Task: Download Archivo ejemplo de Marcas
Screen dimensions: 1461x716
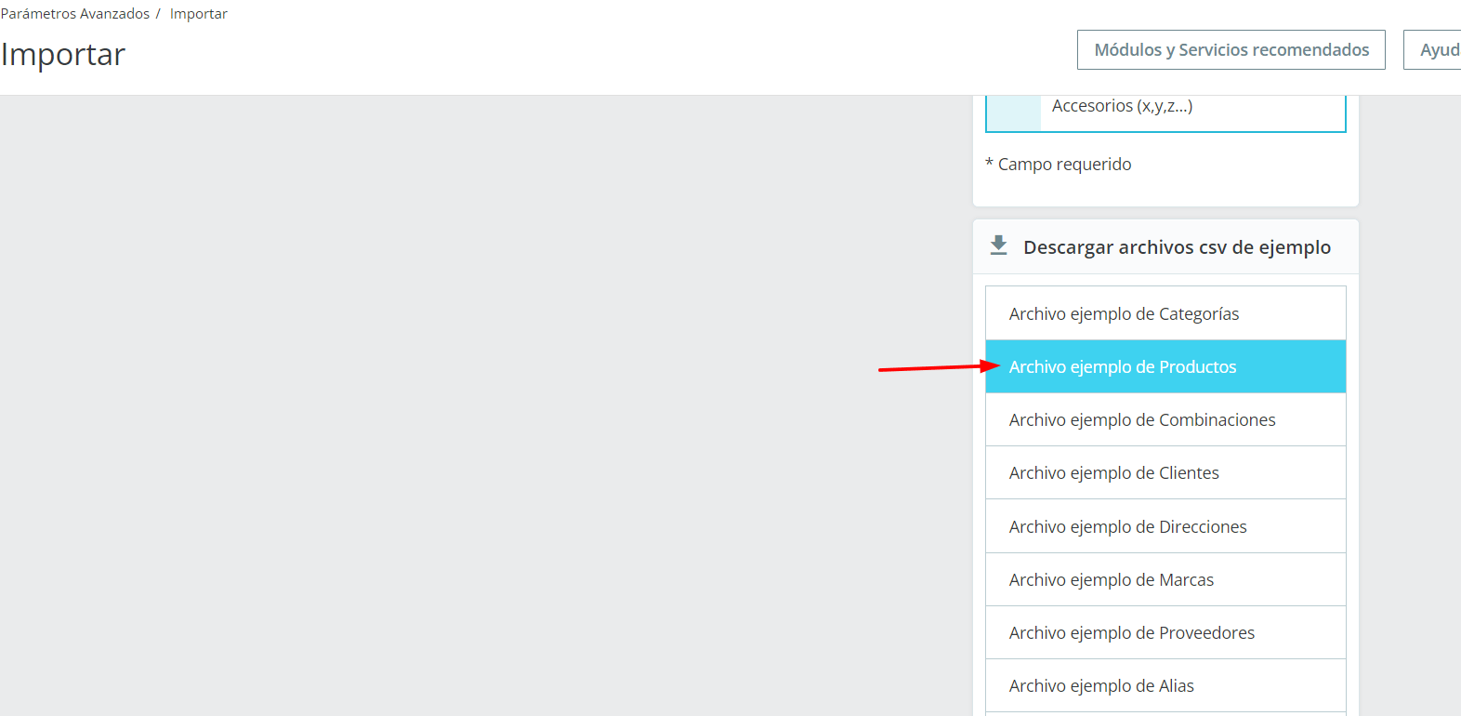Action: (x=1165, y=579)
